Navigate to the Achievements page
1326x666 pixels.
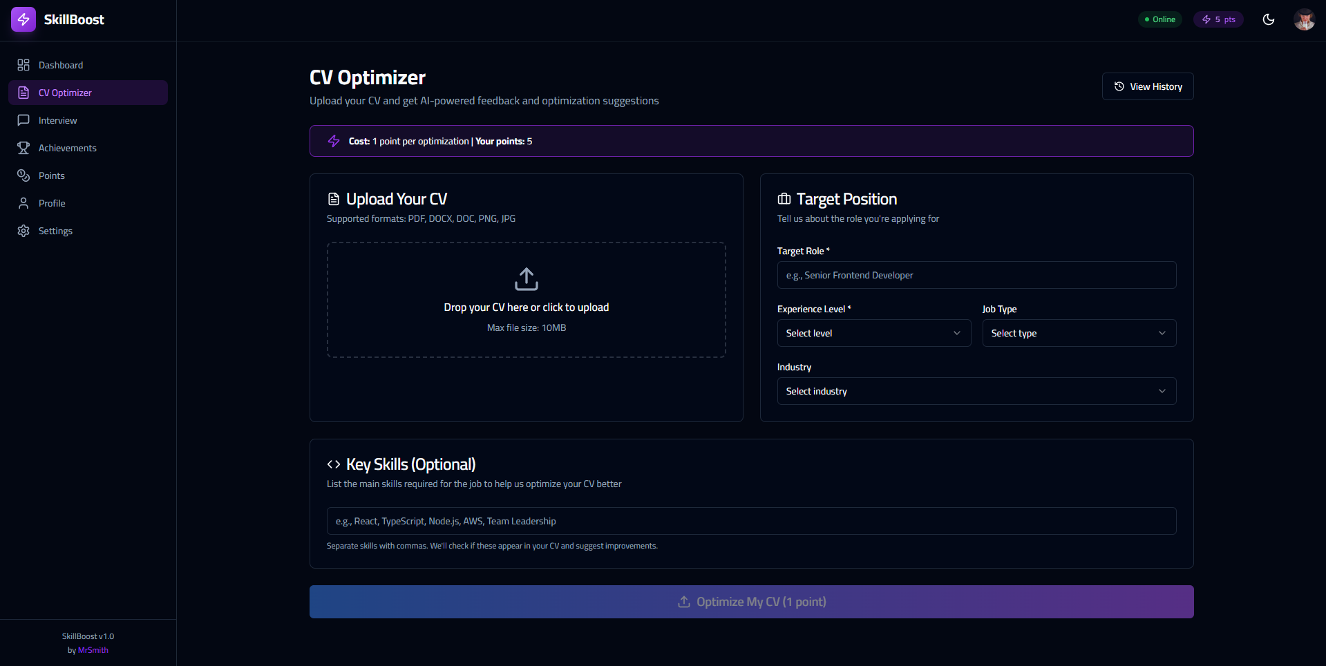(x=67, y=147)
